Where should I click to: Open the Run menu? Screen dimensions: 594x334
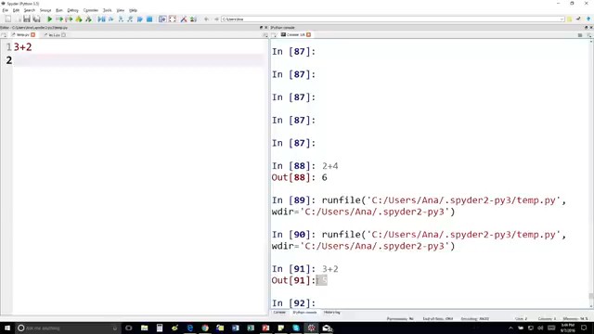[x=59, y=10]
